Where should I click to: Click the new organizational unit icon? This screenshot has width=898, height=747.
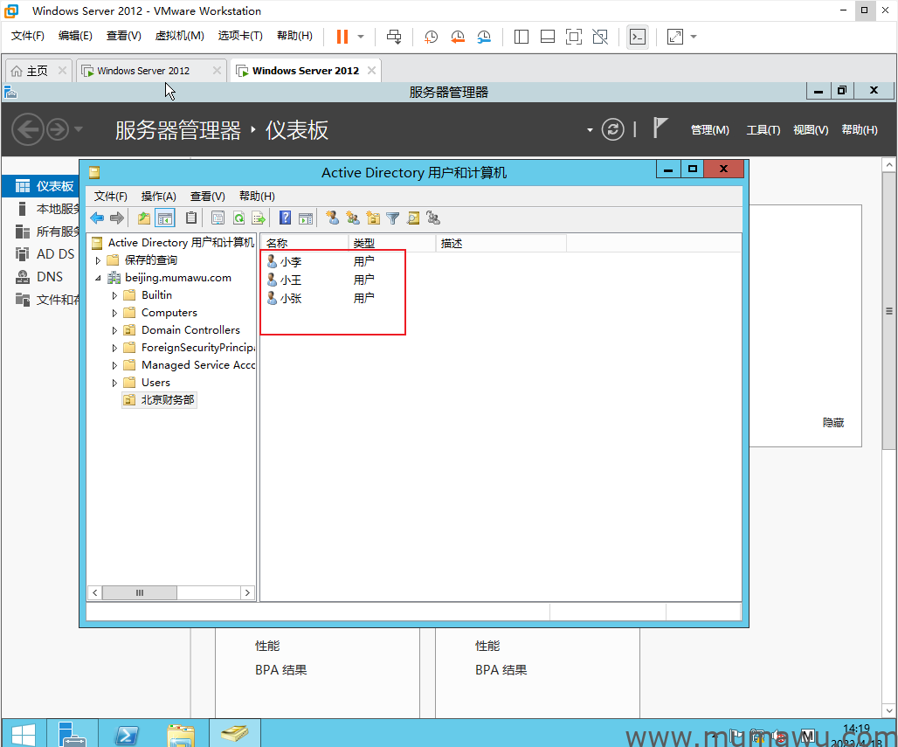click(373, 218)
